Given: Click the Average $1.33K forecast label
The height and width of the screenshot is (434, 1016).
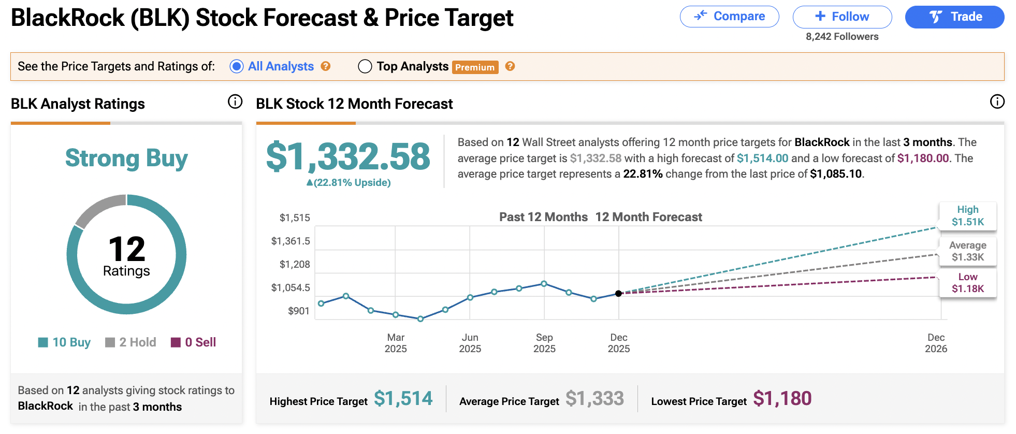Looking at the screenshot, I should pos(967,251).
